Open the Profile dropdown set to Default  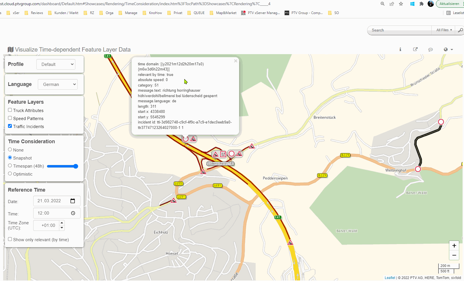[x=56, y=64]
